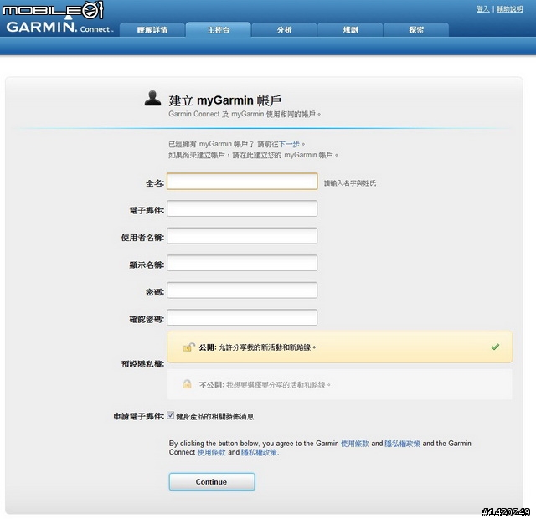Open the 分析 tab
Viewport: 536px width, 519px height.
pos(284,30)
